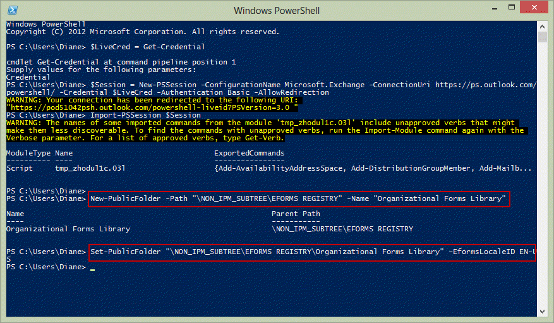This screenshot has height=323, width=554.
Task: Click the ModuleType column header
Action: (28, 153)
